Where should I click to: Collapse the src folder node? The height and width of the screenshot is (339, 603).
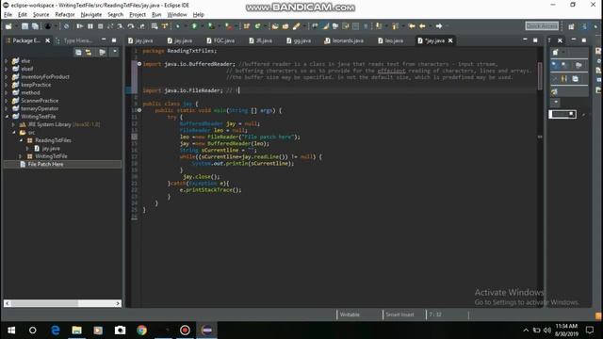pyautogui.click(x=14, y=132)
